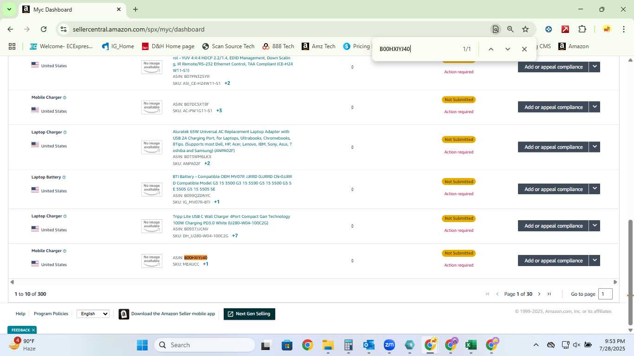634x356 pixels.
Task: Dismiss the FEEDBACK tag with its X
Action: pyautogui.click(x=33, y=330)
